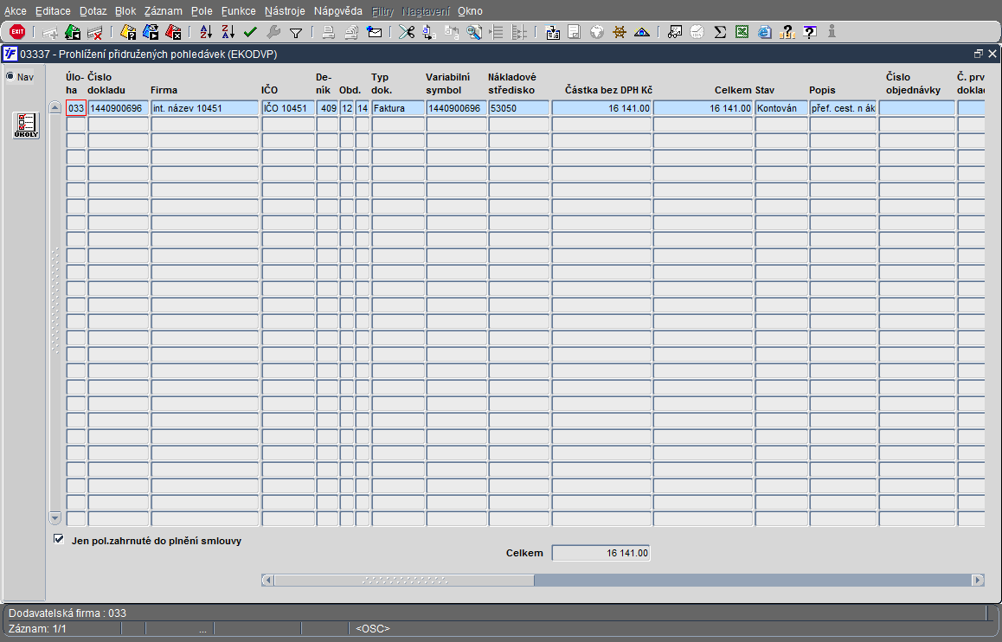Click the blue 'a' copy field icon
The height and width of the screenshot is (642, 1002).
coord(429,32)
